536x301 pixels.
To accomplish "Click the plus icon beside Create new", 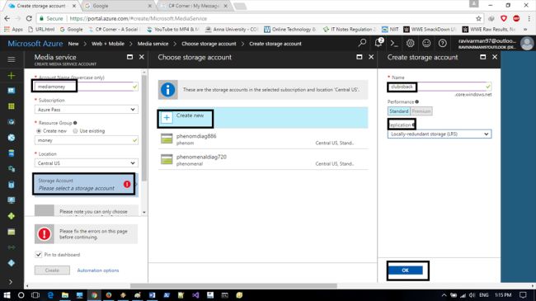I will 167,118.
